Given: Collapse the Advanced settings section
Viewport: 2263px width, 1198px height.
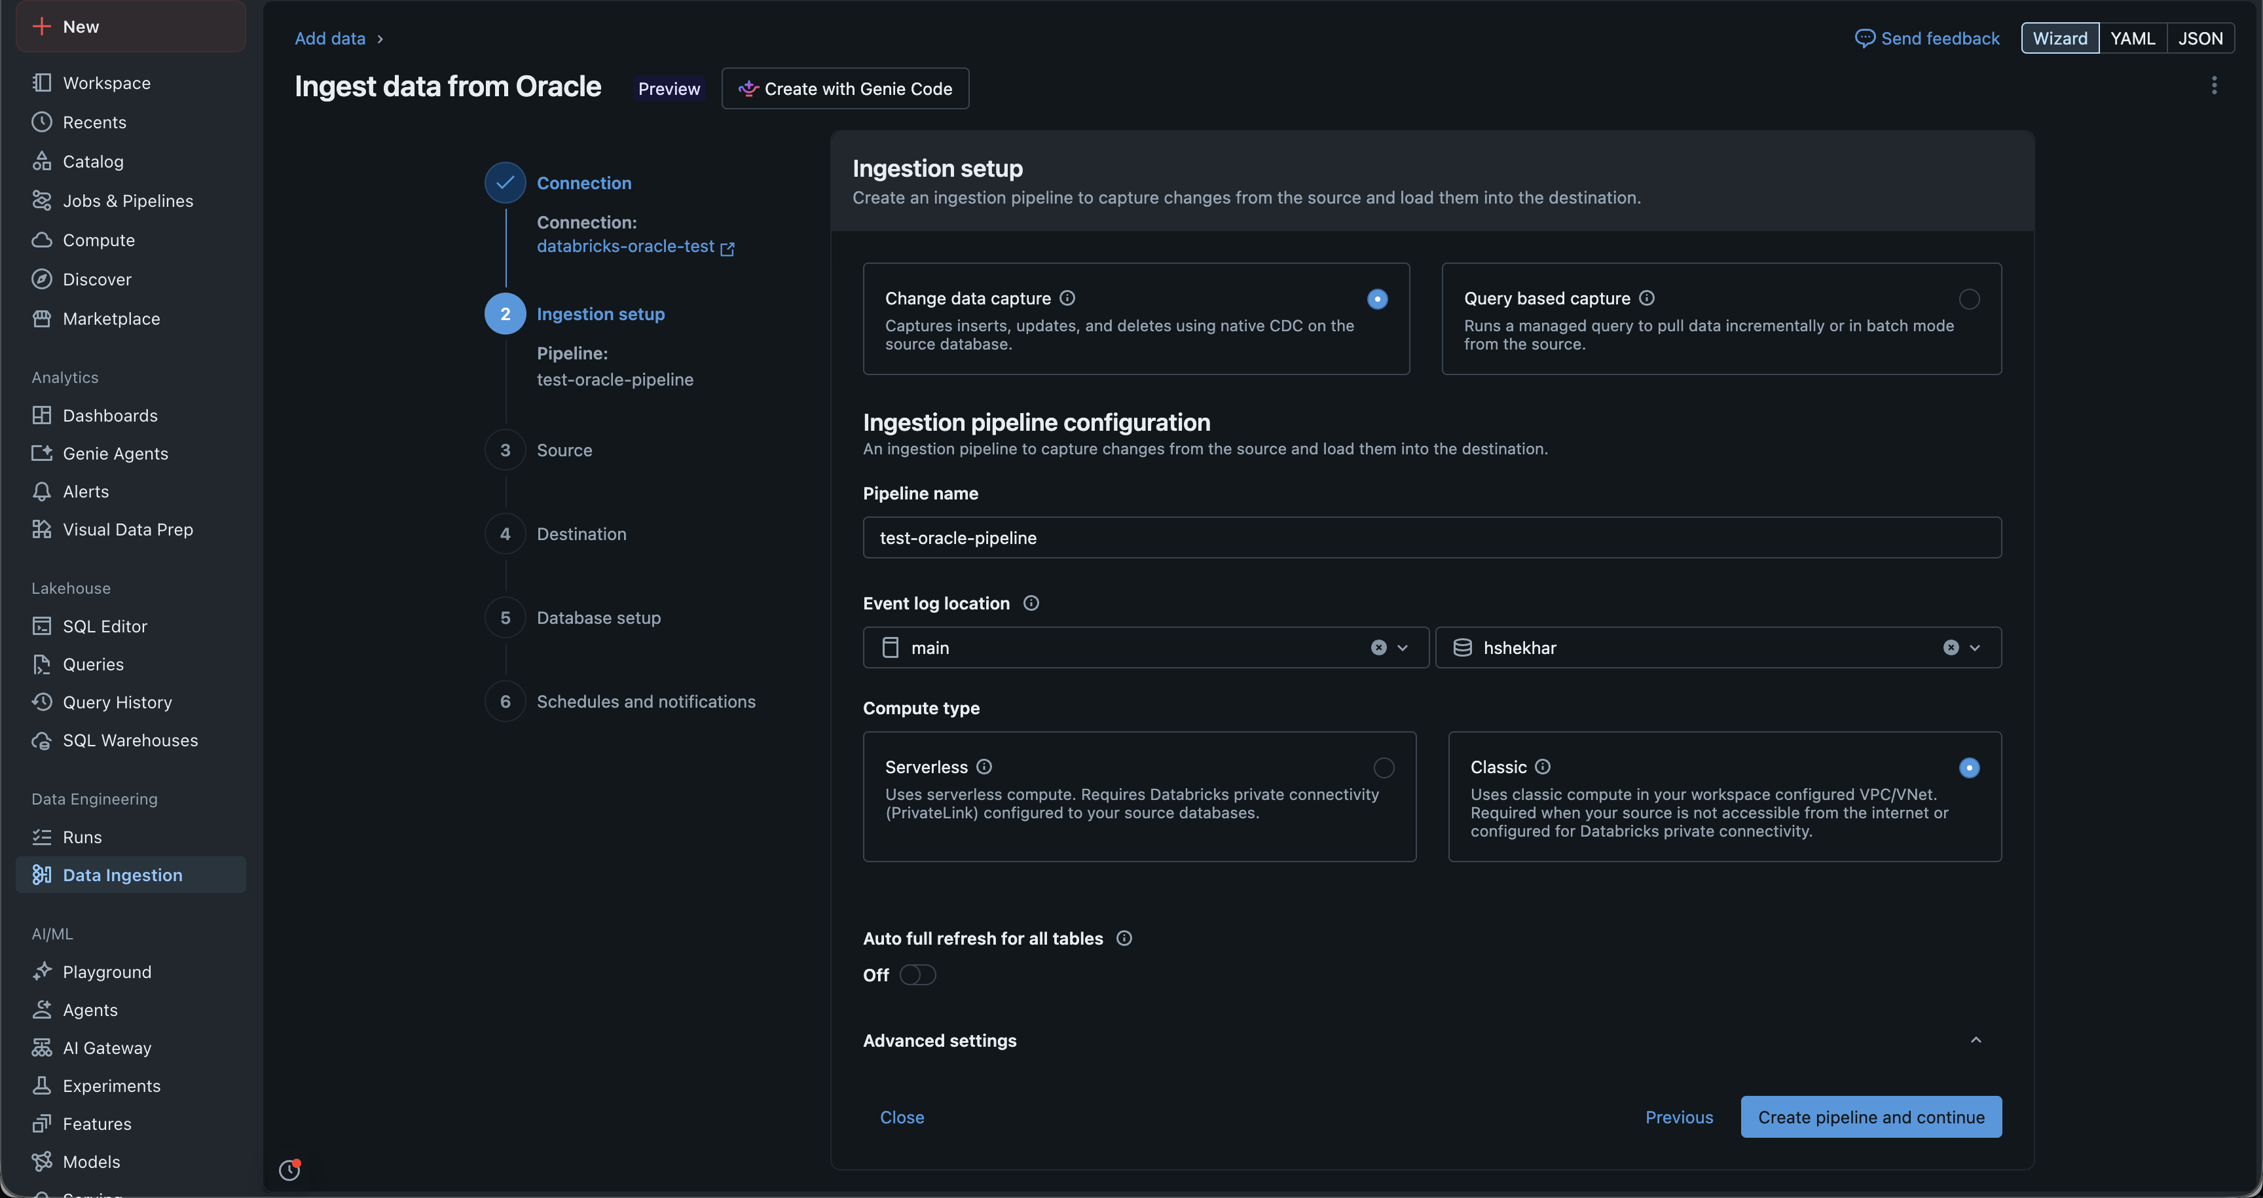Looking at the screenshot, I should coord(1976,1040).
